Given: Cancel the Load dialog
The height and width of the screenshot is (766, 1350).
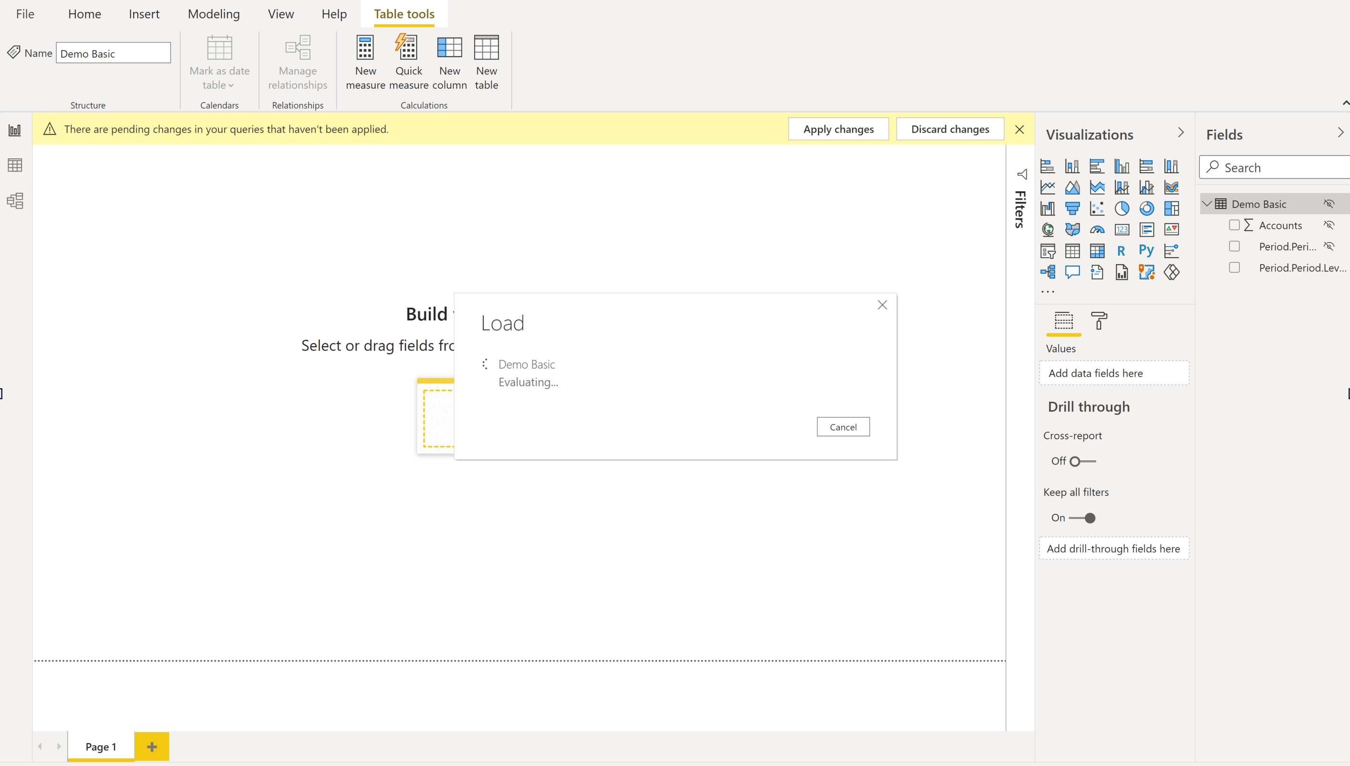Looking at the screenshot, I should 843,427.
